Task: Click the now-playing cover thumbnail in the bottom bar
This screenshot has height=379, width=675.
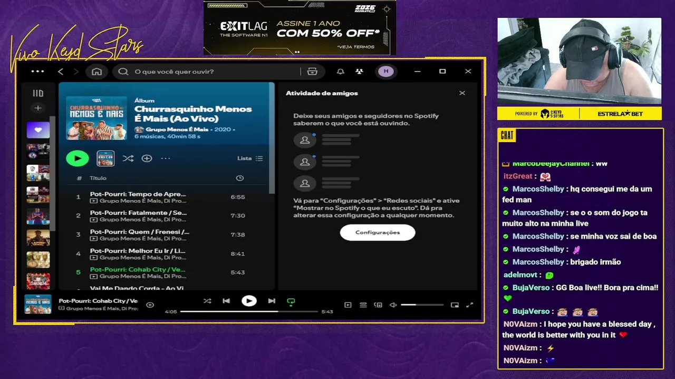Action: coord(38,304)
